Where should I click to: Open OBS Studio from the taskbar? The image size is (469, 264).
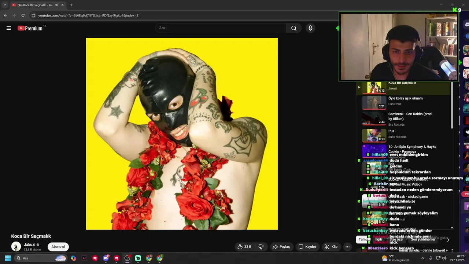(127, 258)
